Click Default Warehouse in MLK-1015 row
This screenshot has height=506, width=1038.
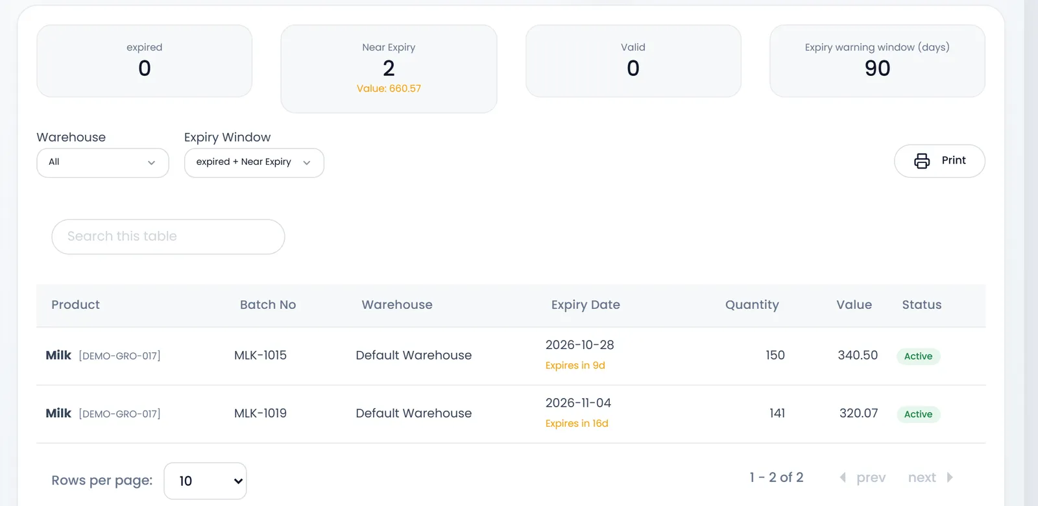tap(413, 355)
